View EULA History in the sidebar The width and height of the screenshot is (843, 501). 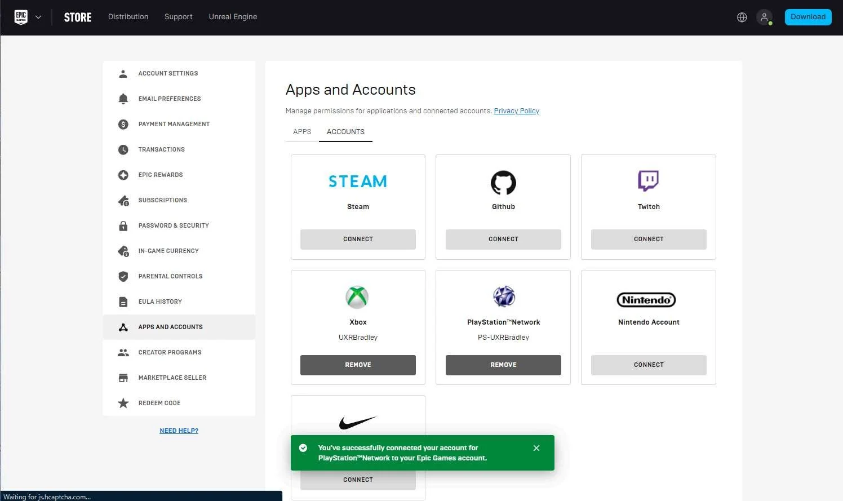179,302
